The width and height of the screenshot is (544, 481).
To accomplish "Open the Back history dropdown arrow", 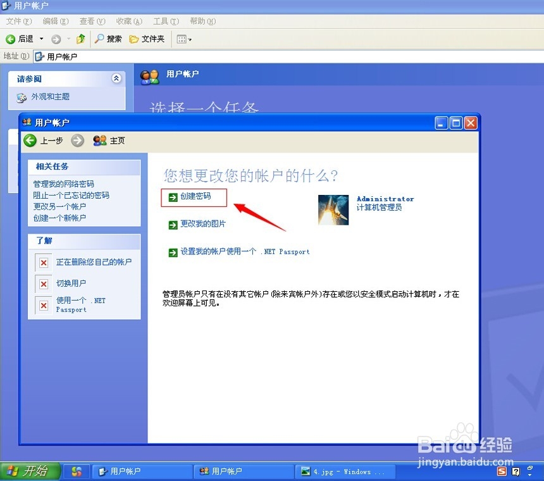I will coord(41,39).
